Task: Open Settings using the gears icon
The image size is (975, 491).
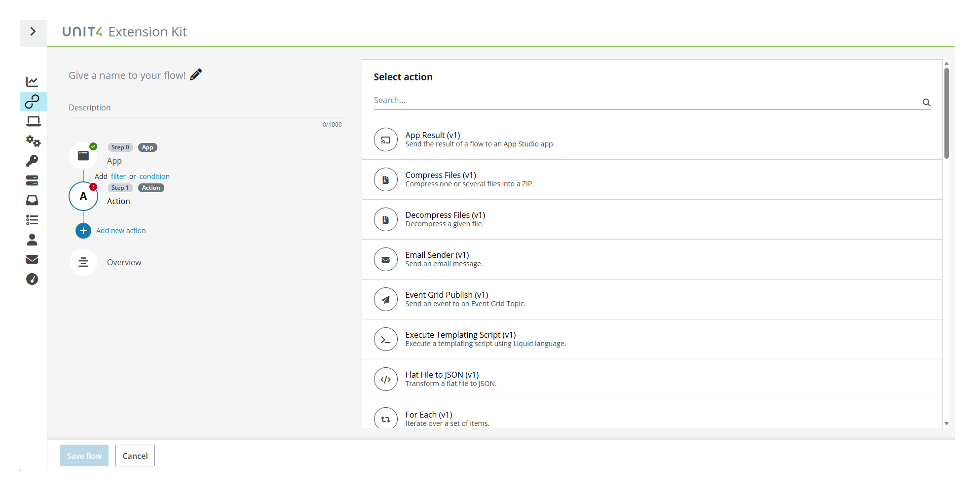Action: (x=32, y=141)
